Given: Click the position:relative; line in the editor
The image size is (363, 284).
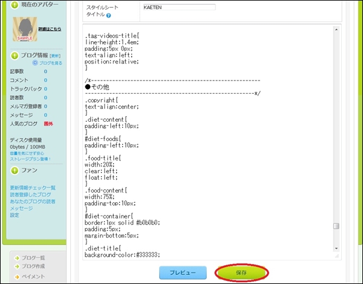Looking at the screenshot, I should click(111, 61).
